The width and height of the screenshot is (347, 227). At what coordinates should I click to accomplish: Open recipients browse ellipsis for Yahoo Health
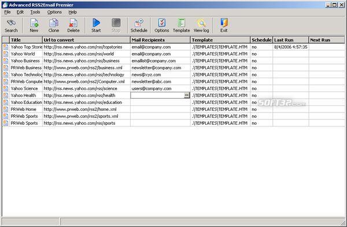pyautogui.click(x=187, y=95)
